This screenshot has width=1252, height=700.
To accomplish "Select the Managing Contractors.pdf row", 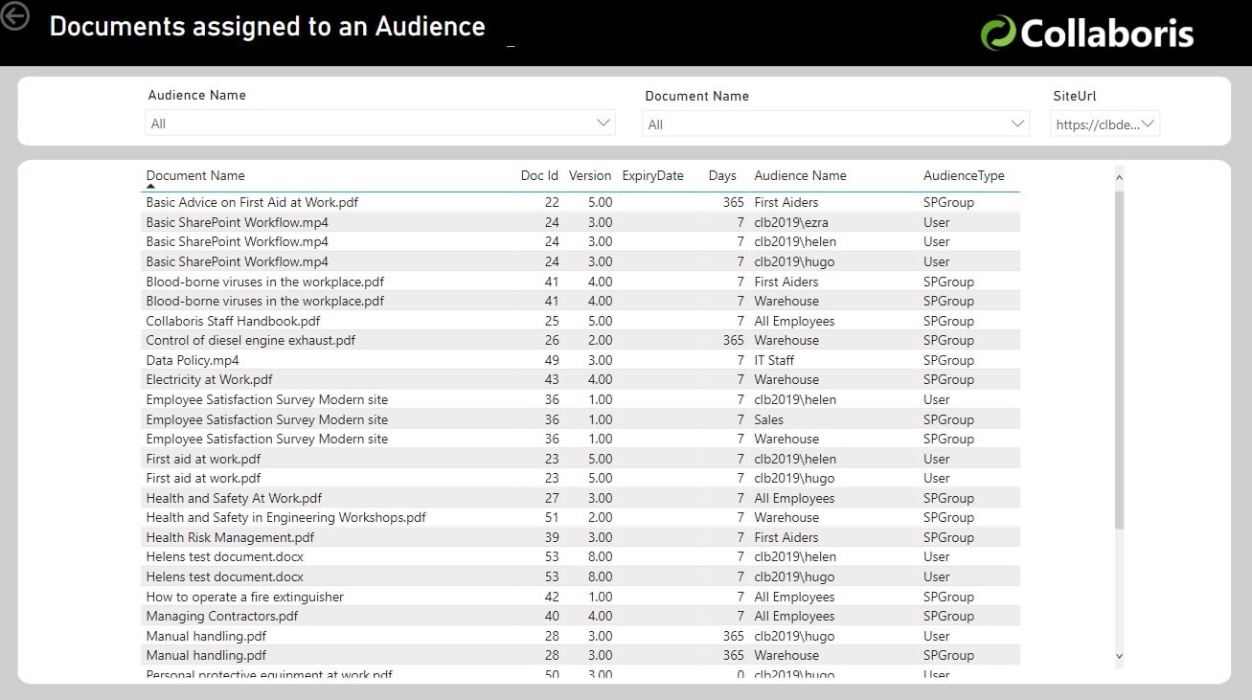I will point(383,616).
